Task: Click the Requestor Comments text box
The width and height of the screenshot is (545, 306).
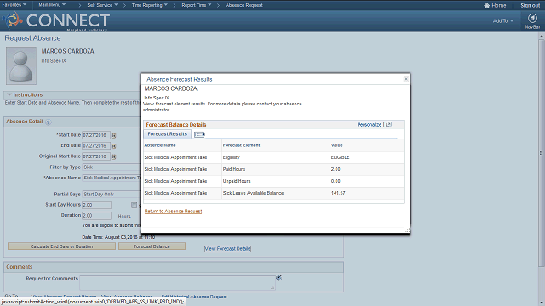Action: pyautogui.click(x=178, y=283)
